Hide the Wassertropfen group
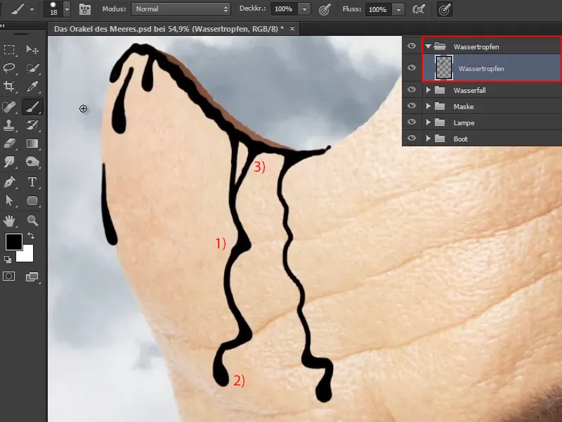 (x=412, y=46)
